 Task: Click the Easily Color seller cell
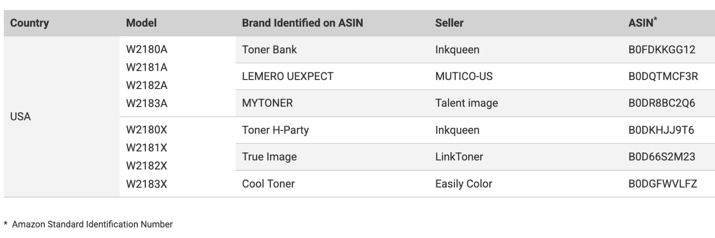coord(463,184)
